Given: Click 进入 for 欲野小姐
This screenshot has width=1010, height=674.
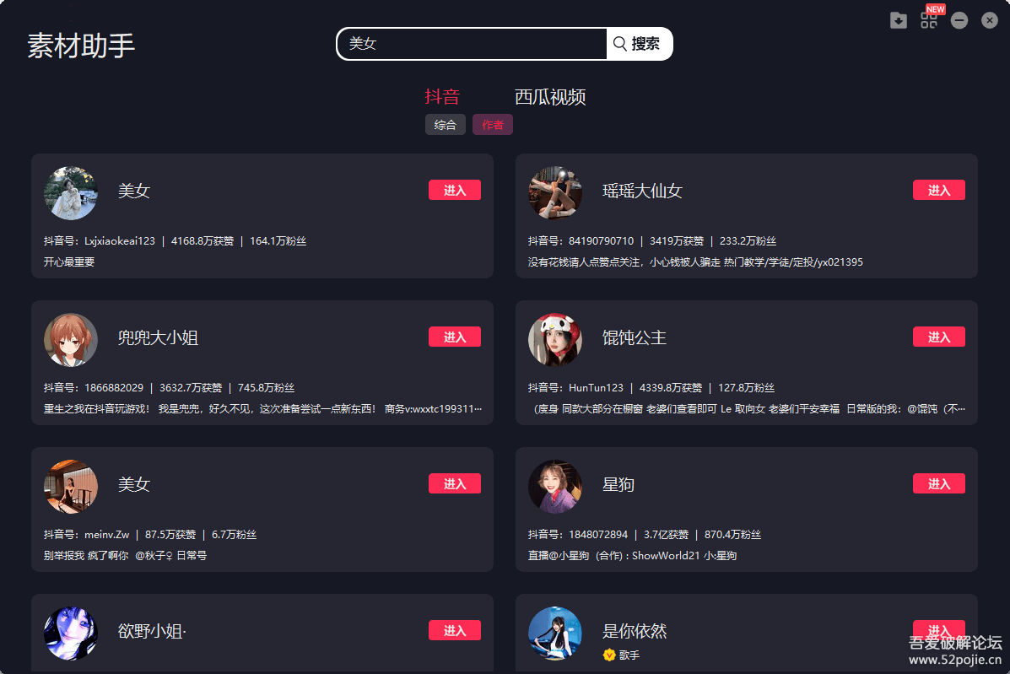Looking at the screenshot, I should pos(455,630).
